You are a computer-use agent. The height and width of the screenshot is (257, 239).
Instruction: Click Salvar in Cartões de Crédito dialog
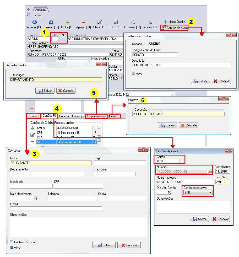pyautogui.click(x=199, y=219)
